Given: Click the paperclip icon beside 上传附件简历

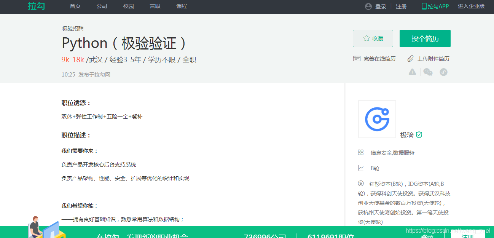Looking at the screenshot, I should (x=410, y=59).
